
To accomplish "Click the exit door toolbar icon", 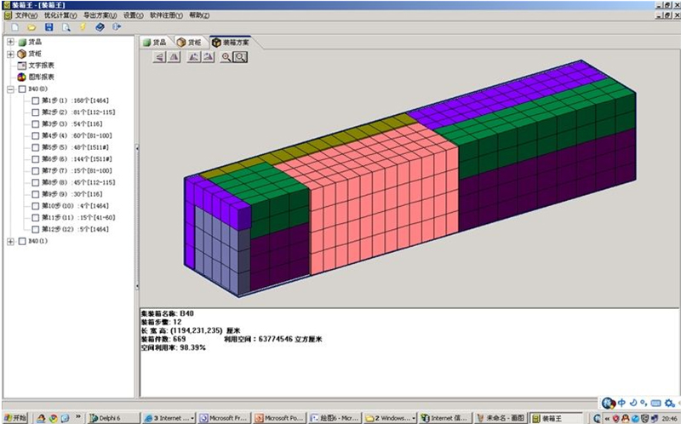I will click(117, 27).
